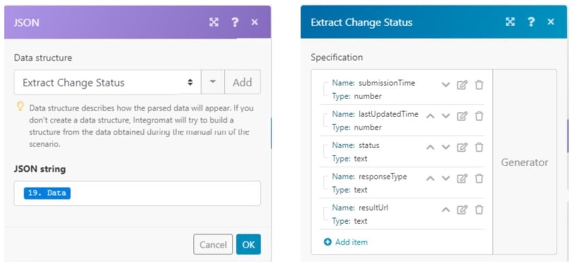The image size is (573, 267).
Task: Edit the submissionTime item
Action: tap(462, 85)
